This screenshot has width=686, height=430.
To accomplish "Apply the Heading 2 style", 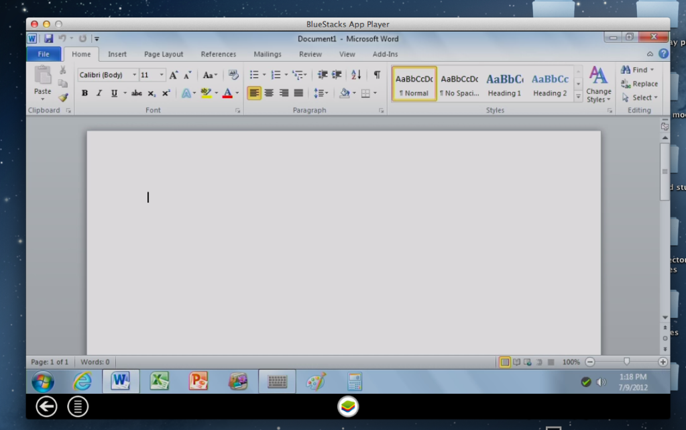I will (550, 84).
